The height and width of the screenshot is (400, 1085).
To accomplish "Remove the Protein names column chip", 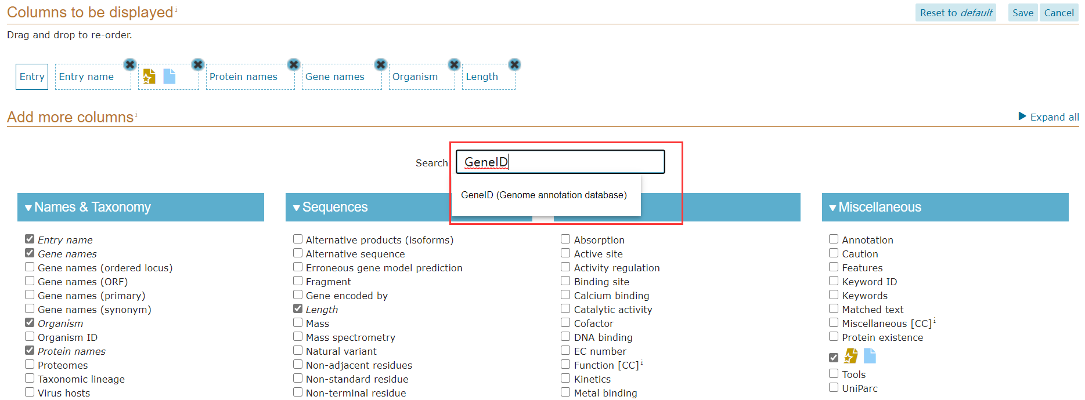I will (x=294, y=64).
